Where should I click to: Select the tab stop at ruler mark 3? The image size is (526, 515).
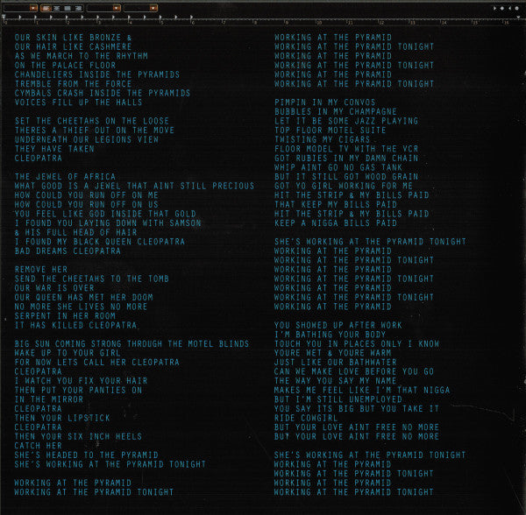[x=98, y=18]
